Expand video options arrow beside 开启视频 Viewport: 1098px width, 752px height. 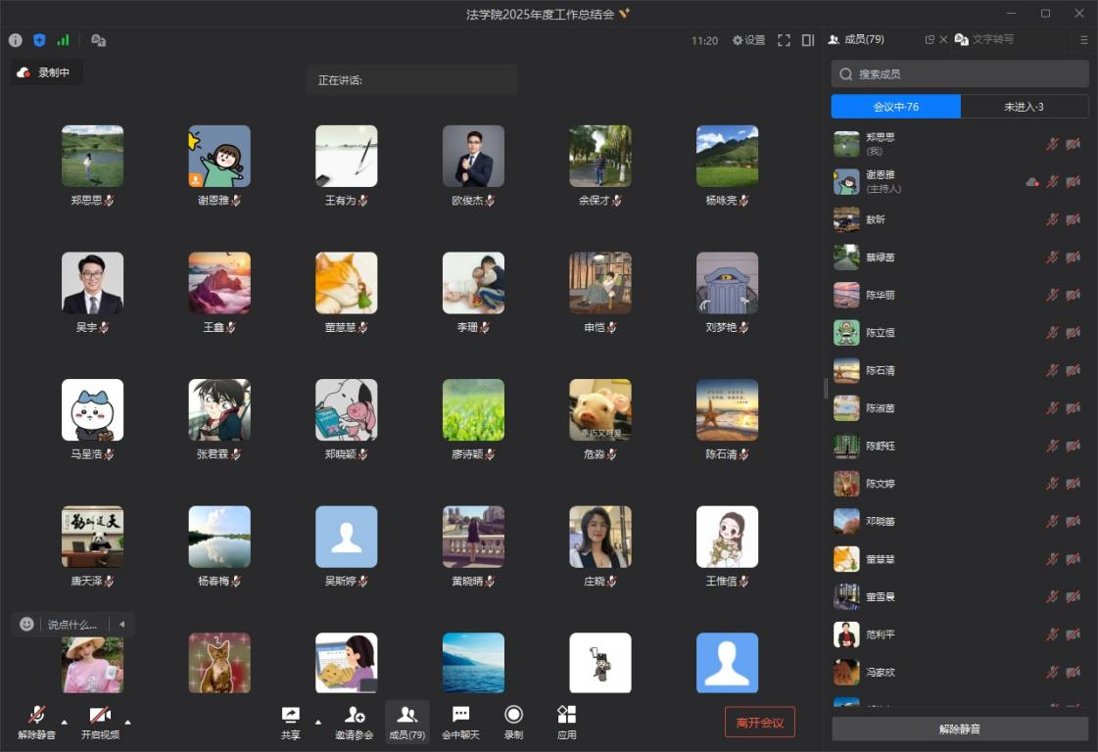tap(127, 723)
